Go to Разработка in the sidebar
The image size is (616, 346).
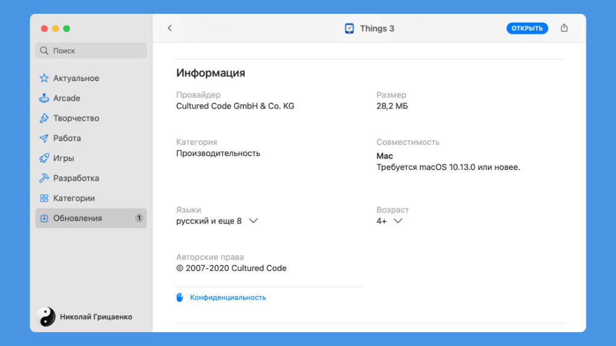91,178
